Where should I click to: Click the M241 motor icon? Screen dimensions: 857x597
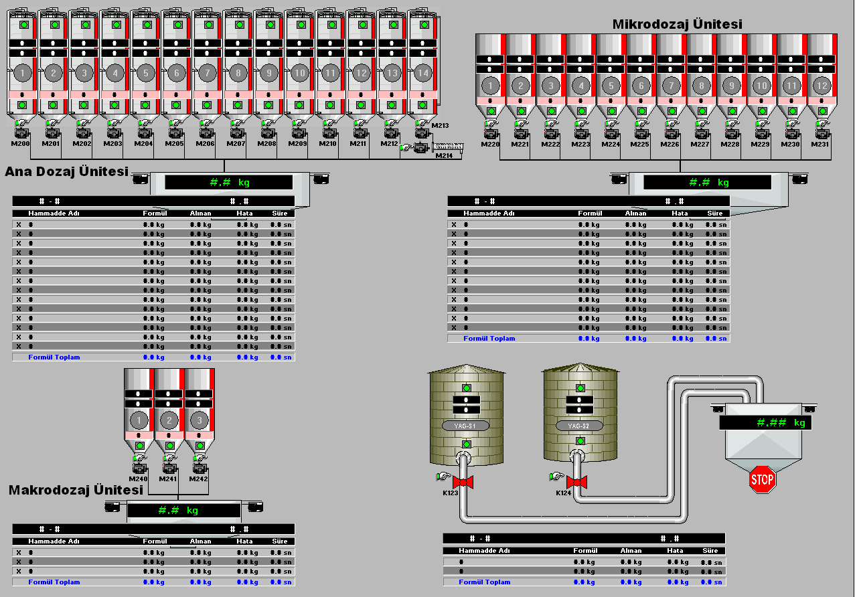[170, 468]
